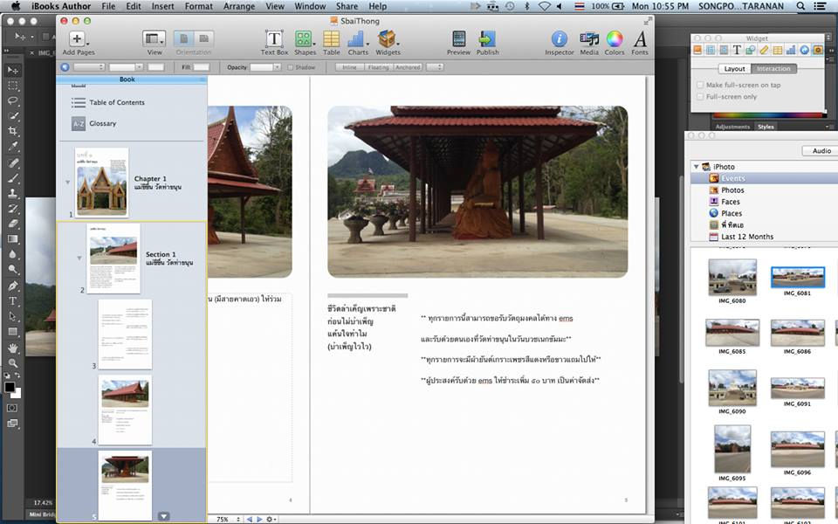The height and width of the screenshot is (524, 838).
Task: Click the Wi-Fi status icon
Action: coord(544,6)
